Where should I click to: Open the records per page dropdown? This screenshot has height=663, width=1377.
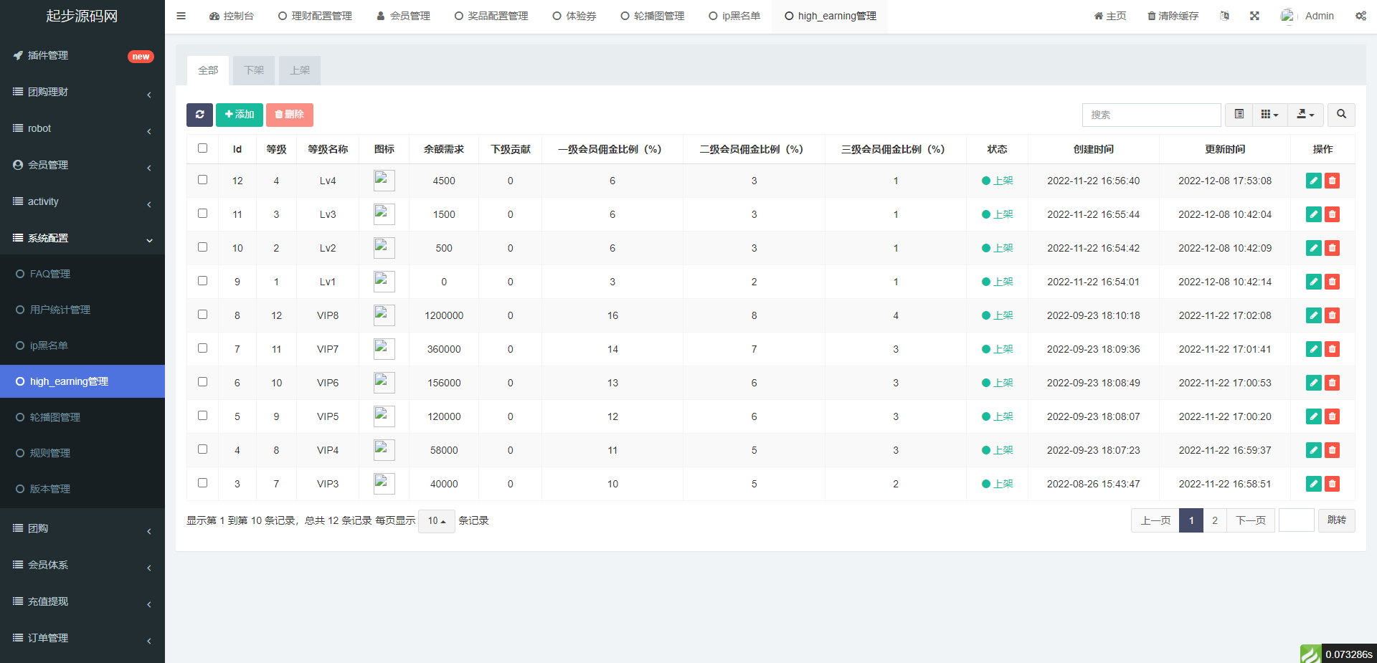coord(436,521)
